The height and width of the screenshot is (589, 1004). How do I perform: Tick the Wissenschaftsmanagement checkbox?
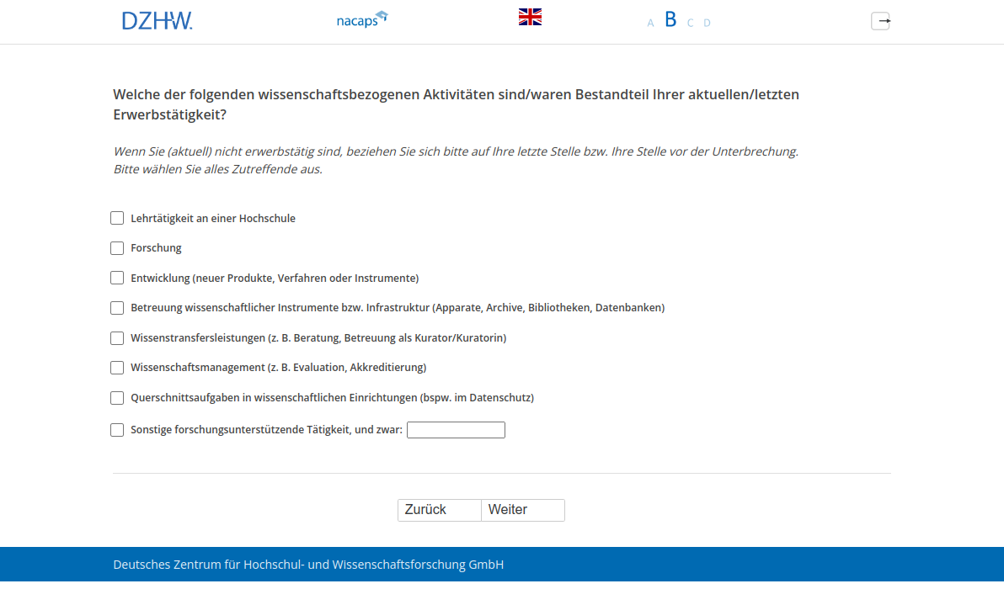(117, 368)
